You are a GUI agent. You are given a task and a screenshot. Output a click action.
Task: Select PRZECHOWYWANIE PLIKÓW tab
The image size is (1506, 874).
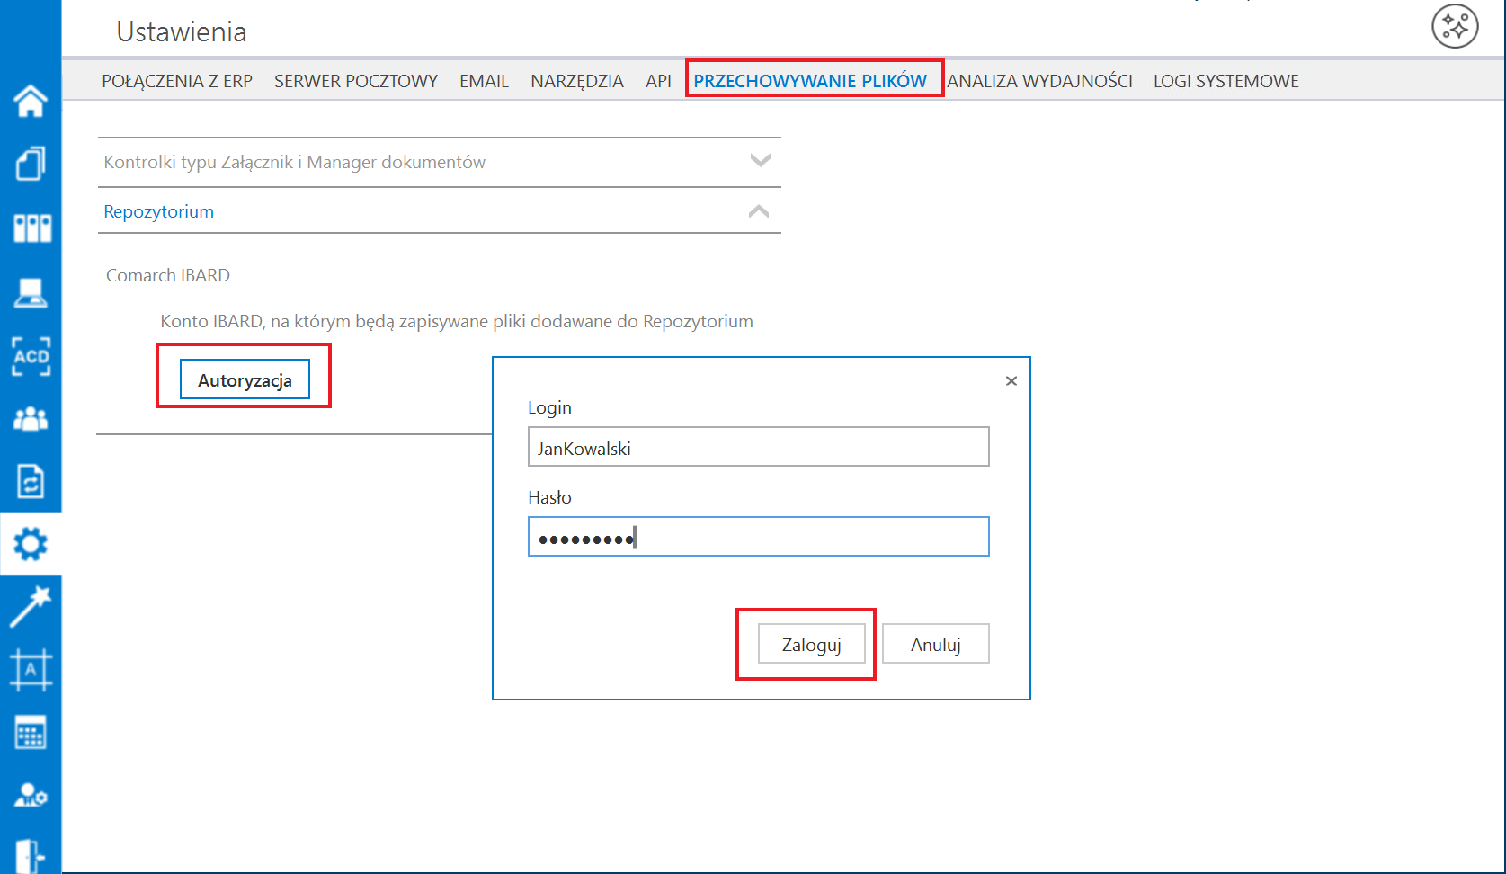pos(810,81)
